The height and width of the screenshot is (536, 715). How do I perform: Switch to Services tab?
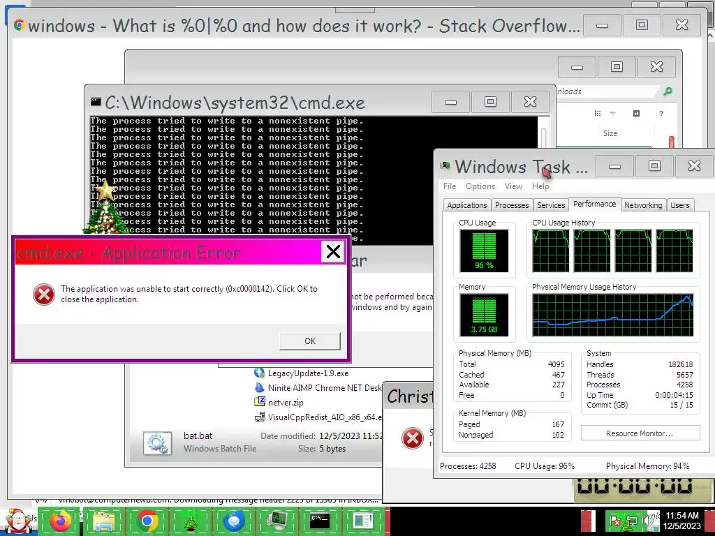(551, 205)
